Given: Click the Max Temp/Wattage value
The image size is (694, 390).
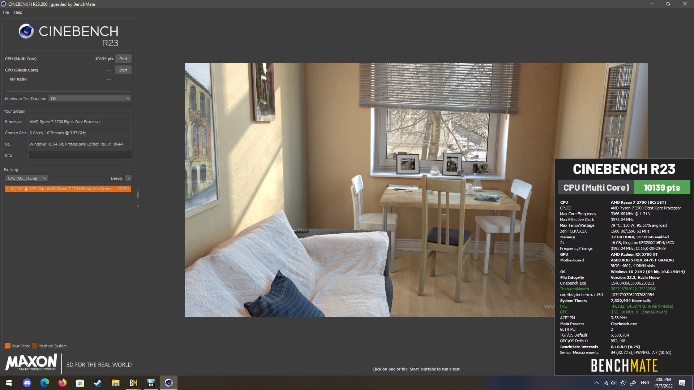Looking at the screenshot, I should [x=638, y=225].
